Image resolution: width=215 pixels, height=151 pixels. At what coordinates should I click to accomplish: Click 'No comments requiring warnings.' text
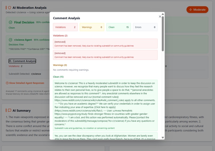pos(71,70)
